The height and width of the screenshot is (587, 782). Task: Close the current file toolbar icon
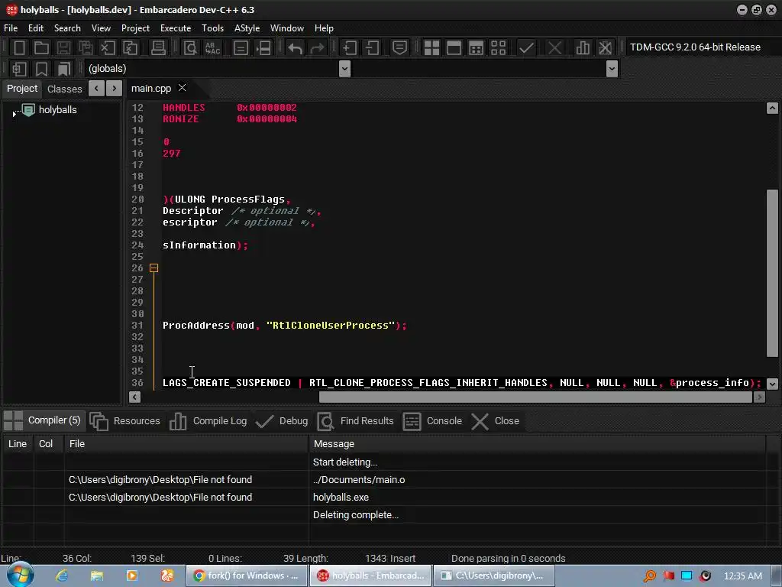(108, 48)
